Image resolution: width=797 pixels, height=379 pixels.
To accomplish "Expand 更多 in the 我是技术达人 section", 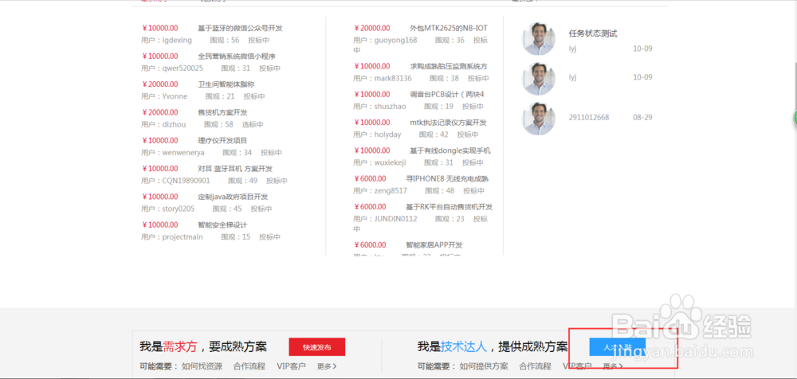I will coord(613,365).
